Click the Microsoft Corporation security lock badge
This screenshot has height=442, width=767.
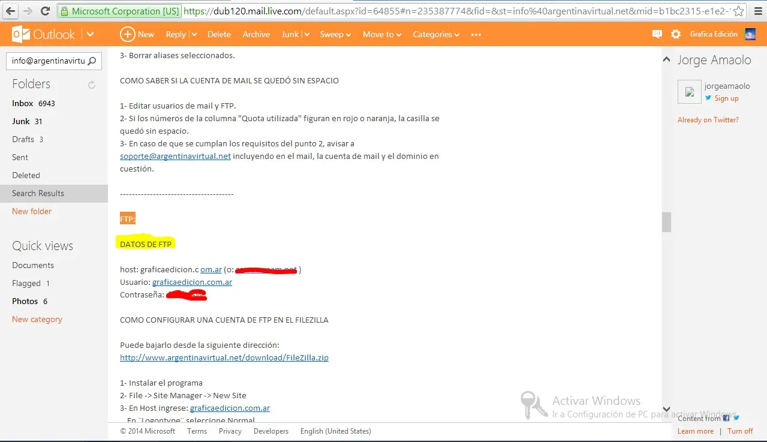pyautogui.click(x=119, y=11)
